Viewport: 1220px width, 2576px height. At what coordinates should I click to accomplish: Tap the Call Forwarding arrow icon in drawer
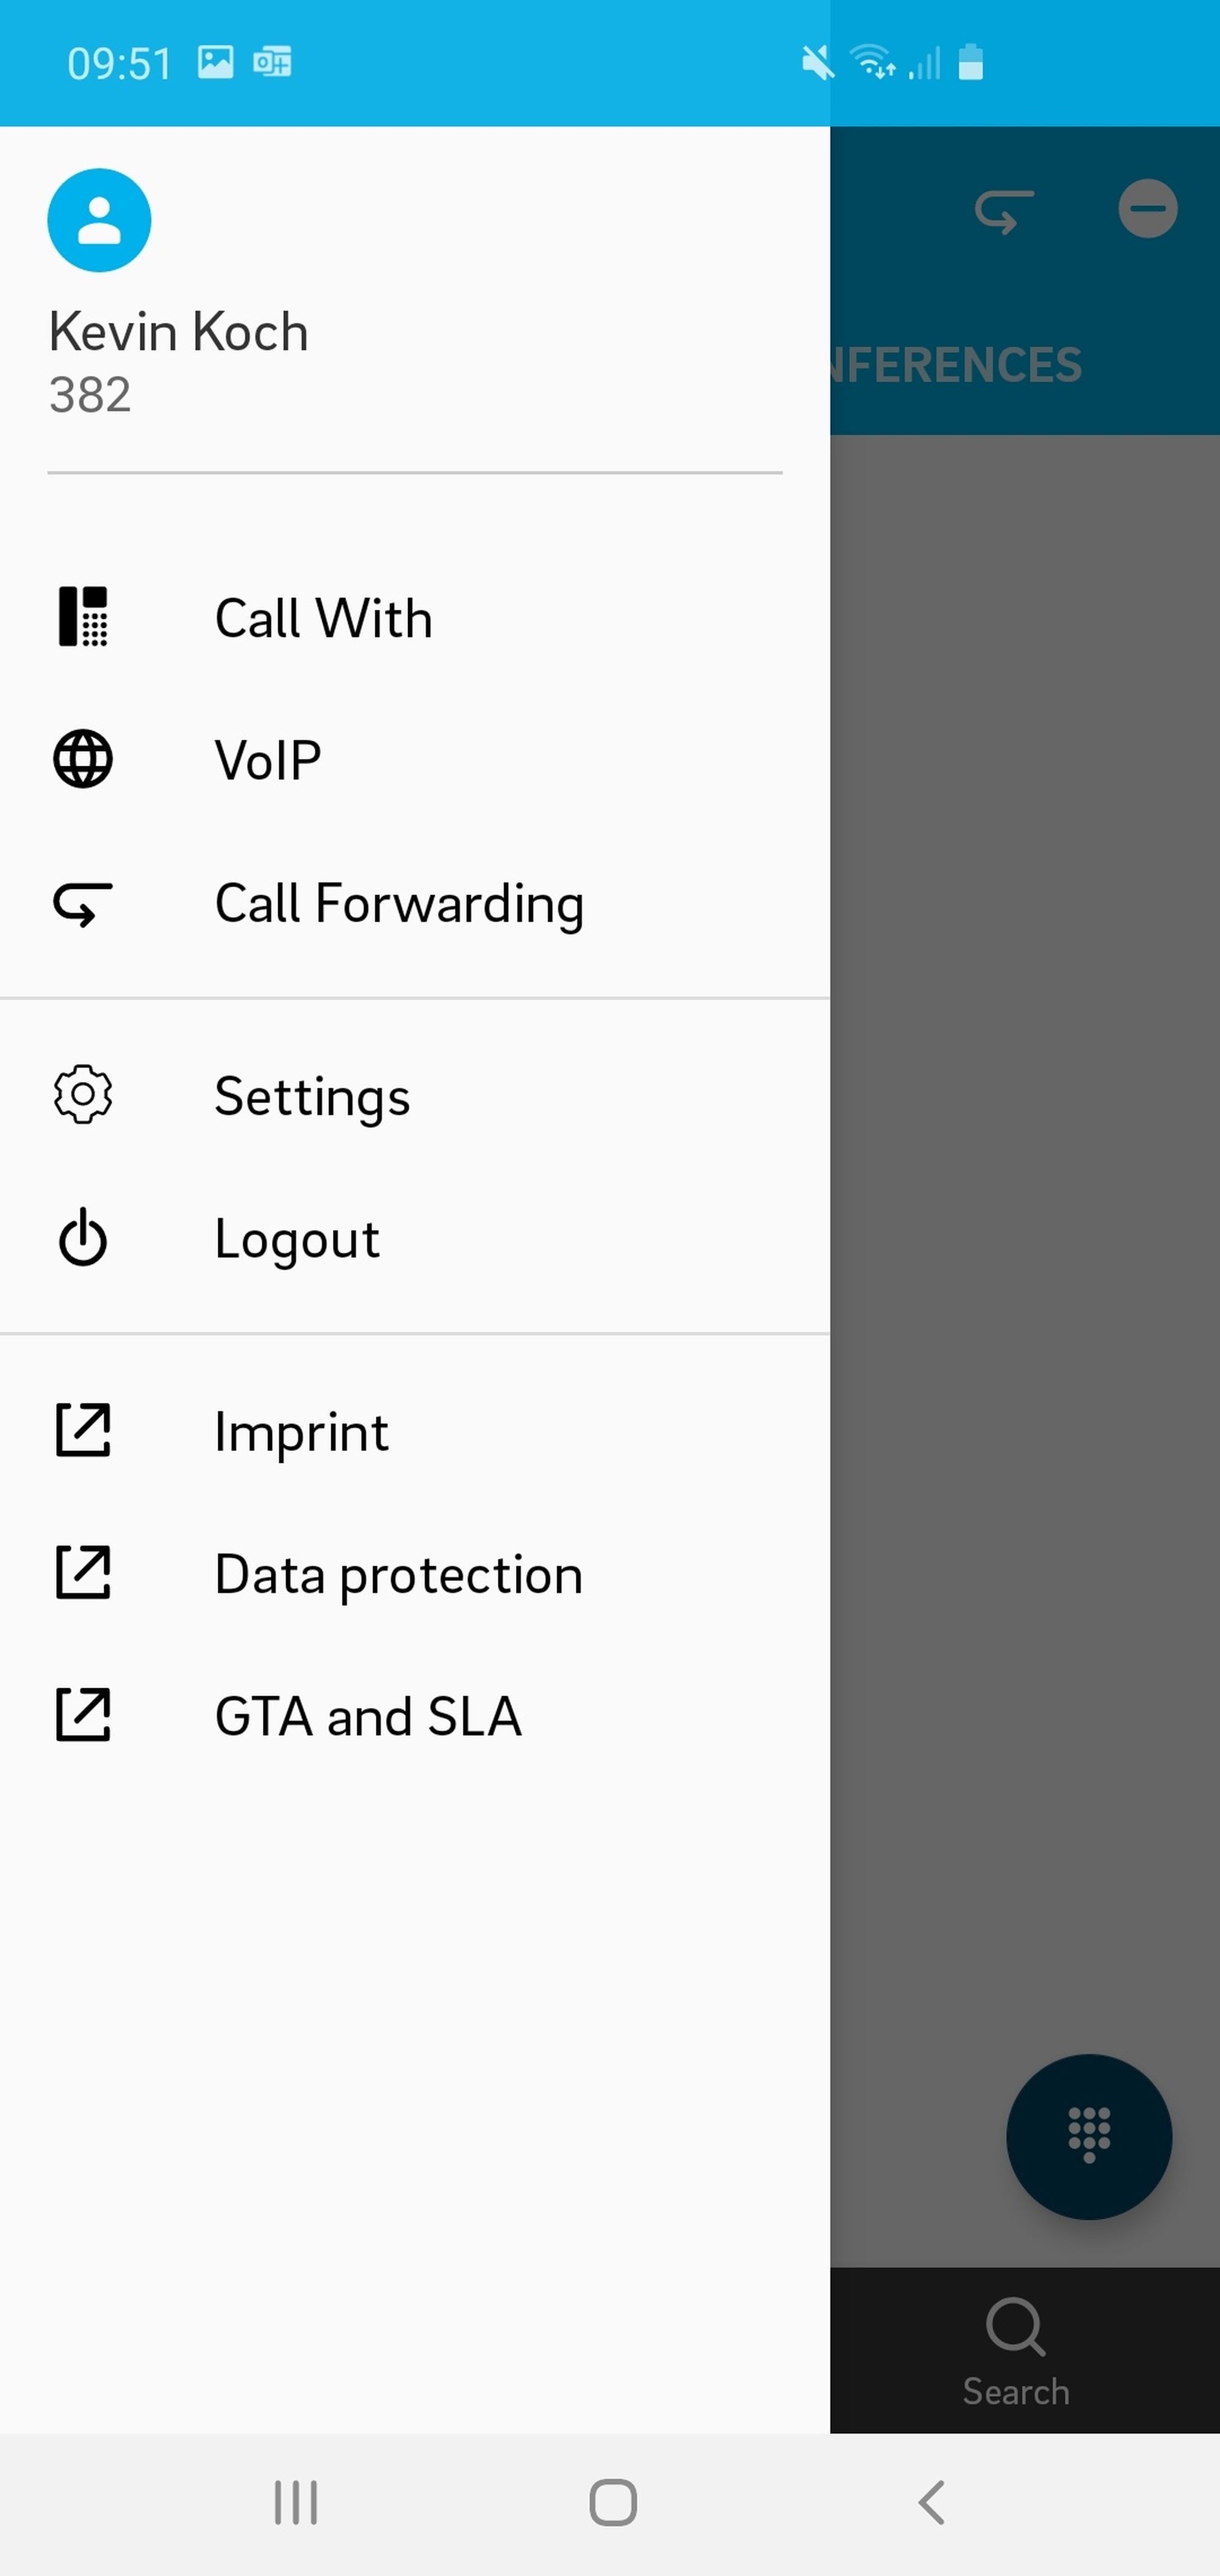(x=83, y=904)
